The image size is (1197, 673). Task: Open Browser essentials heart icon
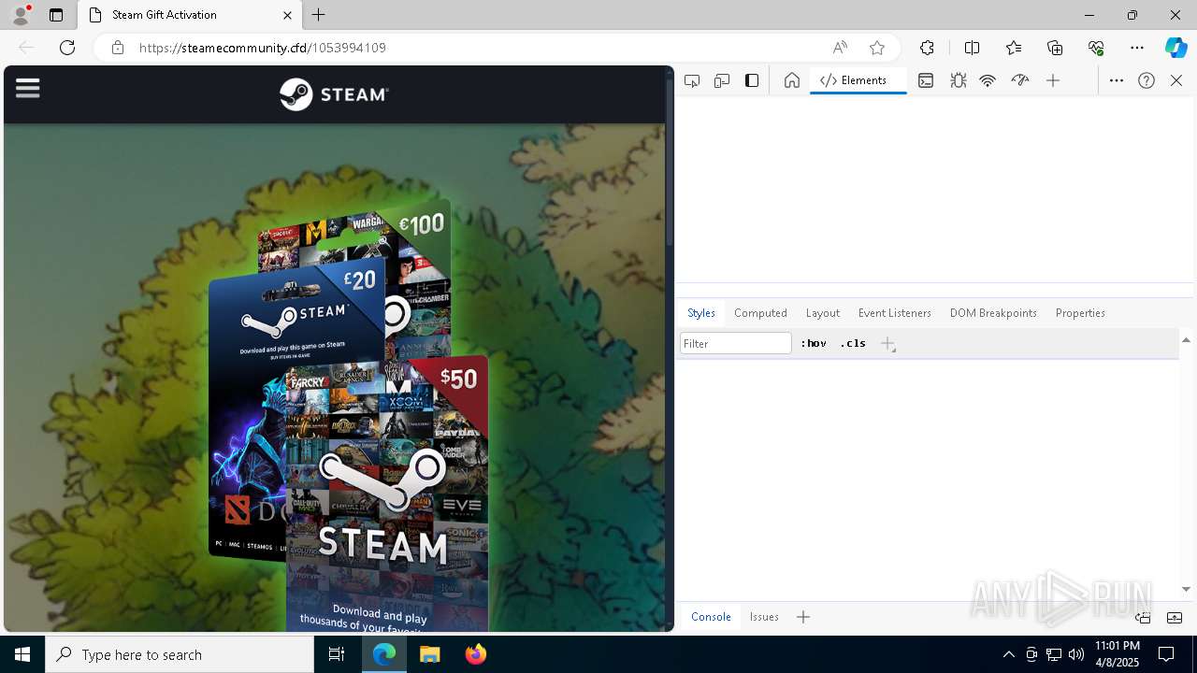pos(1096,48)
